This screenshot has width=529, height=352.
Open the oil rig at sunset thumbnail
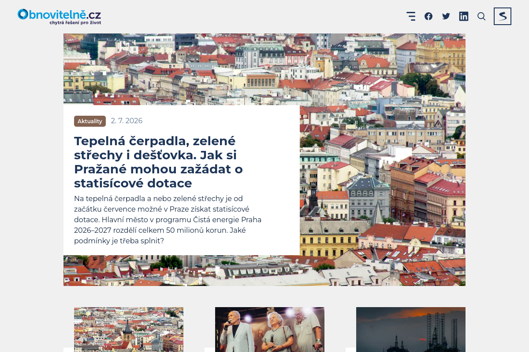click(411, 330)
